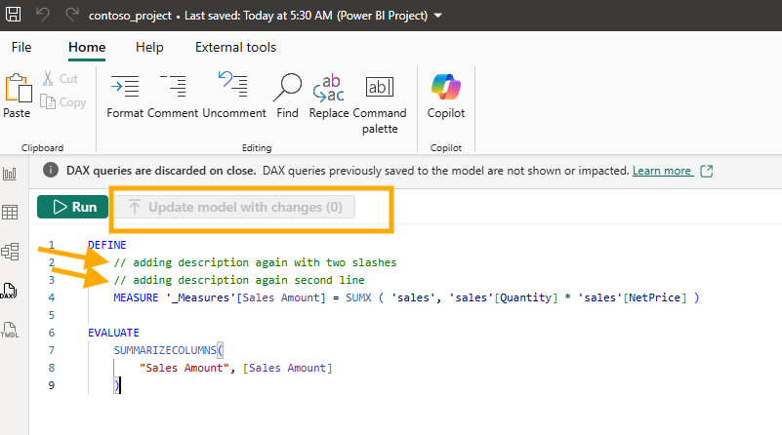
Task: Open the Learn more link
Action: click(x=662, y=171)
